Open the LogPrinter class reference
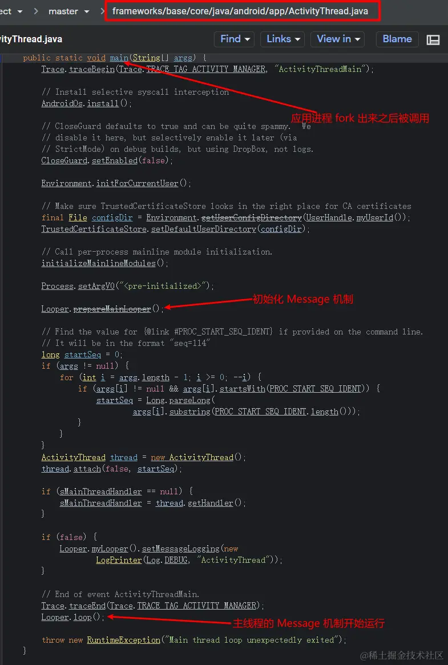 point(119,560)
